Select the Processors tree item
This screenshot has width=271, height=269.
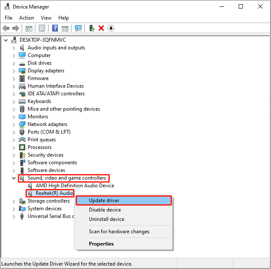point(40,147)
